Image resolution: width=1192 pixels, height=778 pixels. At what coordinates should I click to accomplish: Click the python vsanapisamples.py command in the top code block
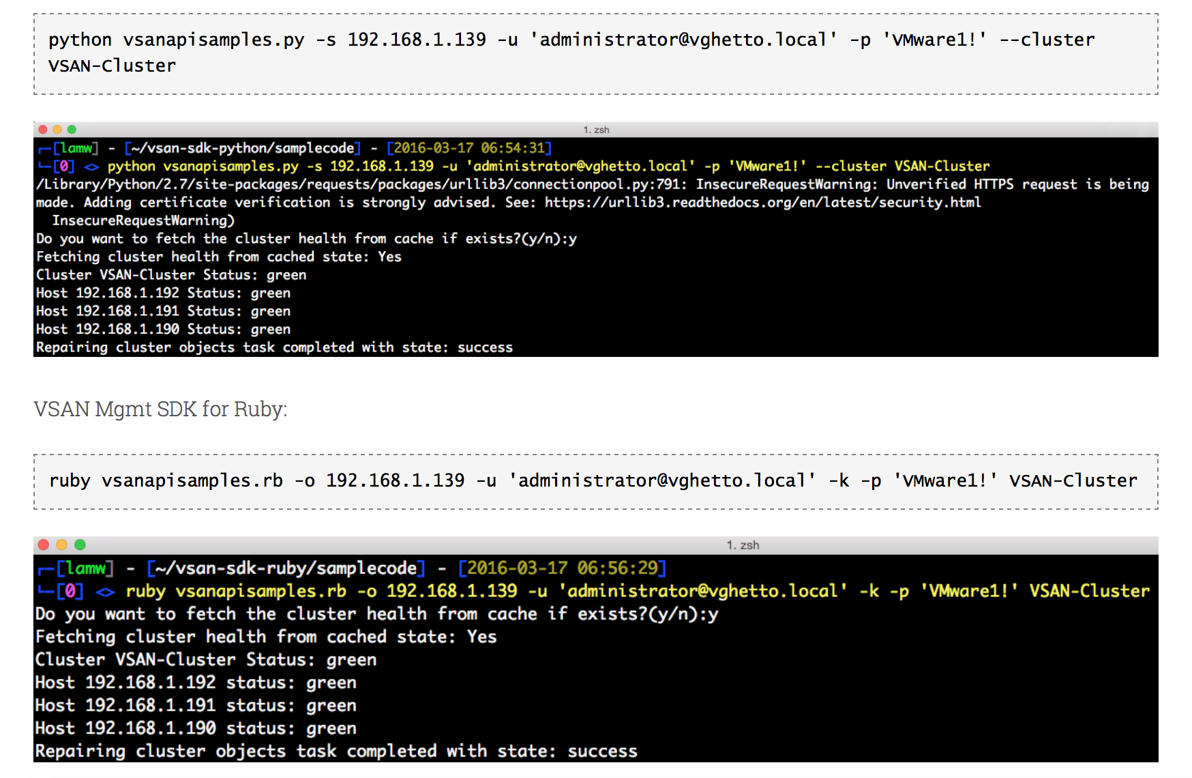point(571,53)
